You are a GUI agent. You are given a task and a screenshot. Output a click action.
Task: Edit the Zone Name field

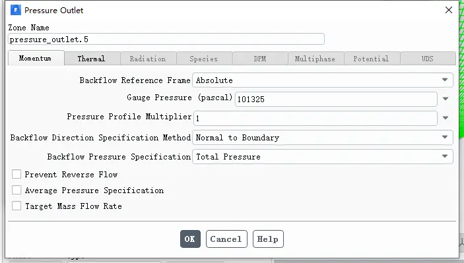coord(166,40)
